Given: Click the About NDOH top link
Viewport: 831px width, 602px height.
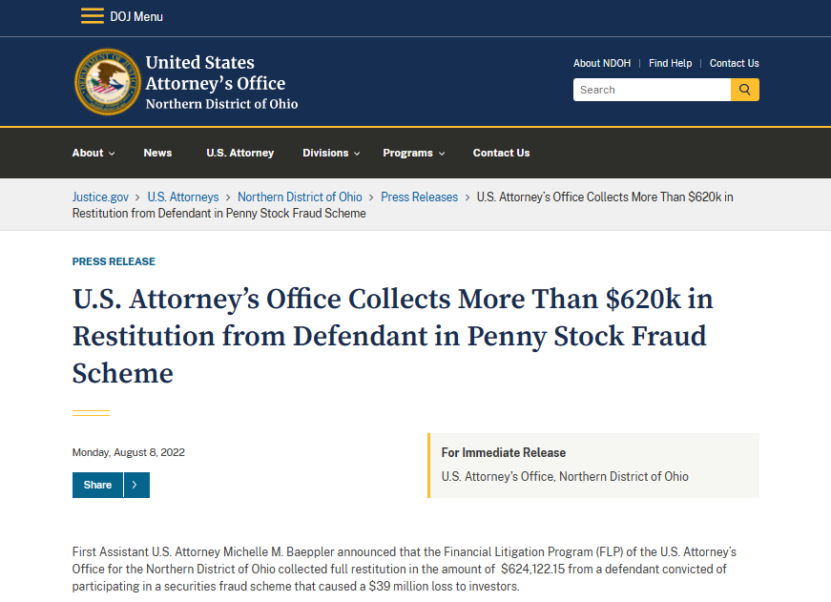Looking at the screenshot, I should pyautogui.click(x=601, y=63).
